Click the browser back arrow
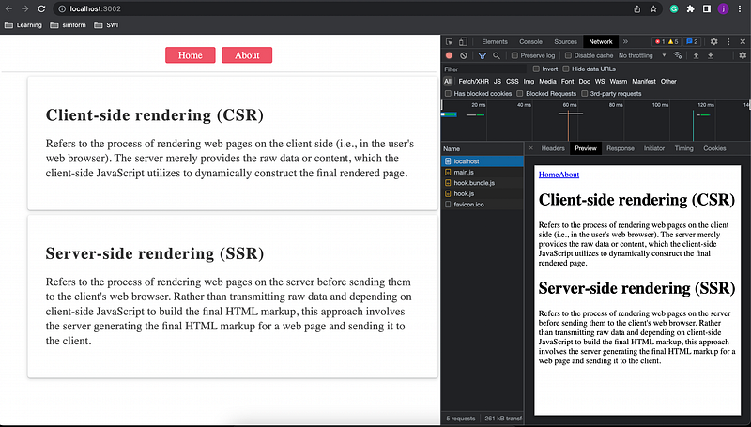 click(8, 8)
